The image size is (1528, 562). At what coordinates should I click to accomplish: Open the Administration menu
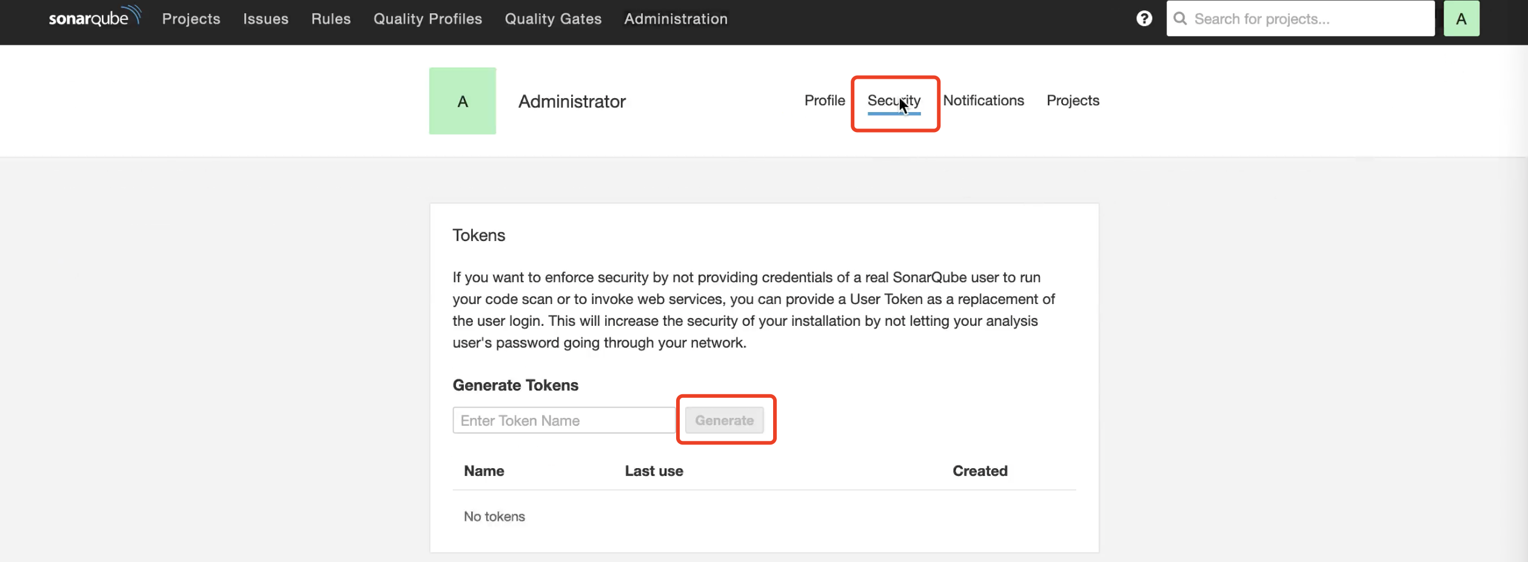(x=675, y=19)
